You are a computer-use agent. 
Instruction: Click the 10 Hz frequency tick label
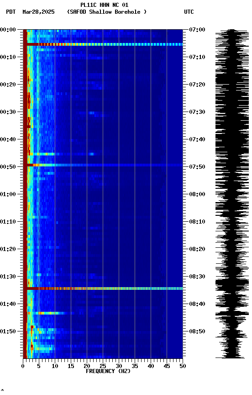click(x=55, y=366)
